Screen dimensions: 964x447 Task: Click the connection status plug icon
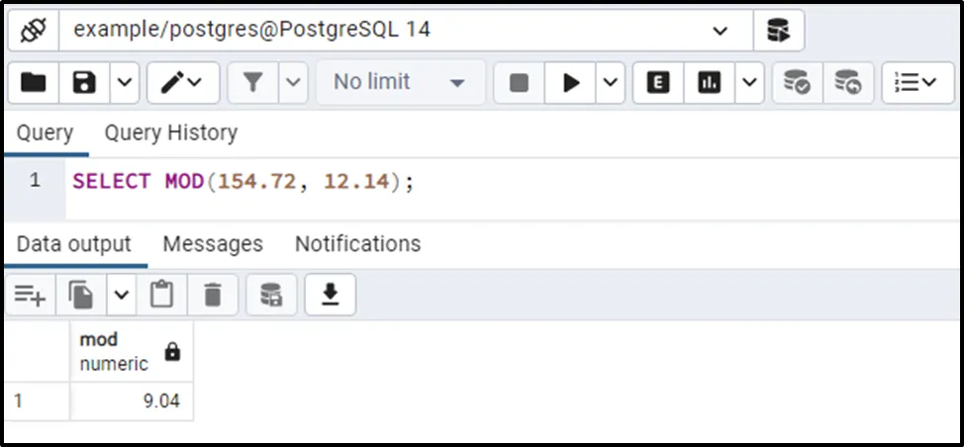click(x=34, y=30)
